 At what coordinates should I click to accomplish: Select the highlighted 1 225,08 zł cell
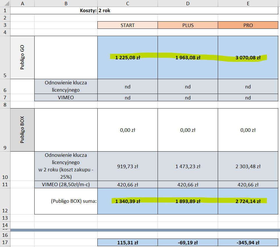[128, 58]
